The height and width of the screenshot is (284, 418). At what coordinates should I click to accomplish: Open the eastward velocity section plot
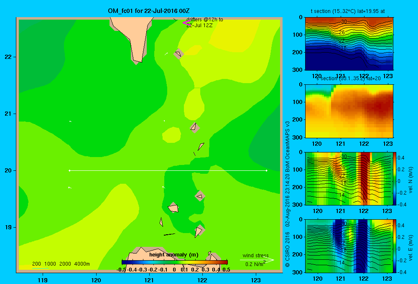(349, 246)
